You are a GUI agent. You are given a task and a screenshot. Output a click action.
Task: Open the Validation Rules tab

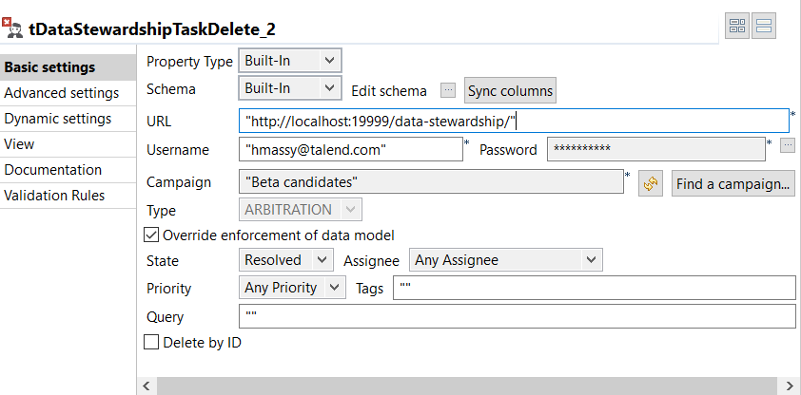point(55,196)
